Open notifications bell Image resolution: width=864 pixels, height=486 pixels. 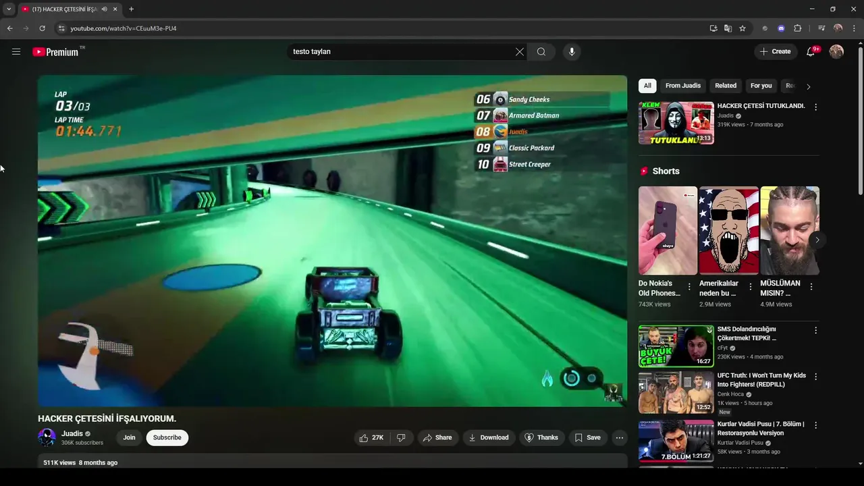pyautogui.click(x=811, y=51)
